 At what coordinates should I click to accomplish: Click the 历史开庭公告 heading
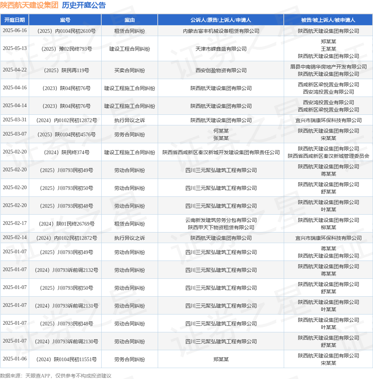tap(84, 5)
